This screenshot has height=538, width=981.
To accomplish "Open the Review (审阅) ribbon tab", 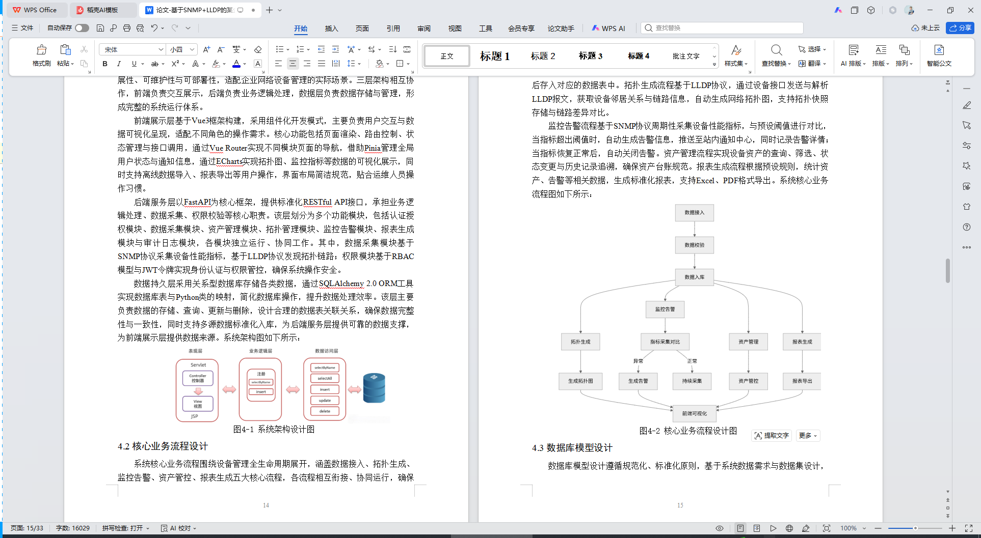I will 424,29.
